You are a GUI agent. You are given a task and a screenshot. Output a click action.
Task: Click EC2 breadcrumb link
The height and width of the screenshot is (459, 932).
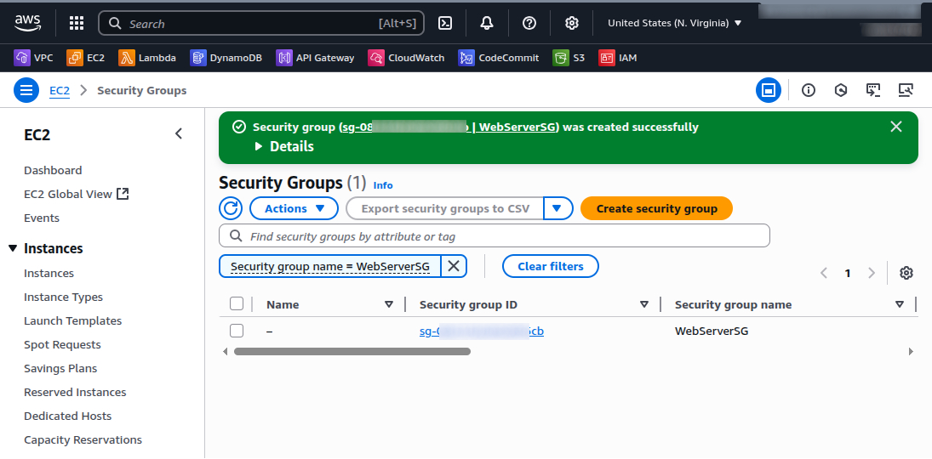click(60, 90)
